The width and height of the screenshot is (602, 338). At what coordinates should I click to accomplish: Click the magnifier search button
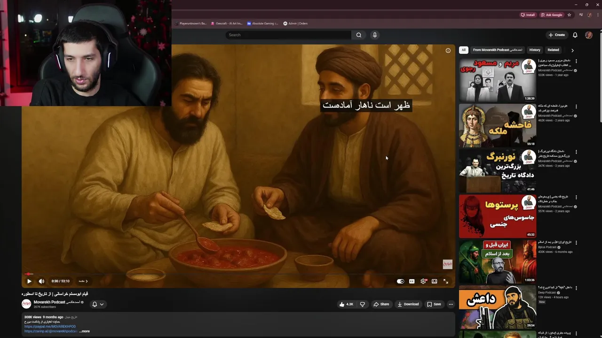(x=359, y=35)
